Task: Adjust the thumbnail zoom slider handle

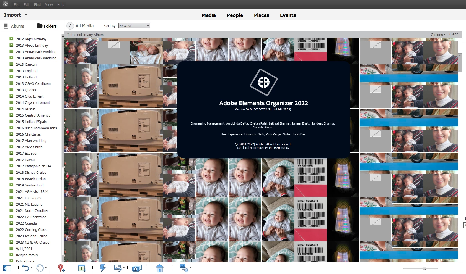Action: pos(424,268)
